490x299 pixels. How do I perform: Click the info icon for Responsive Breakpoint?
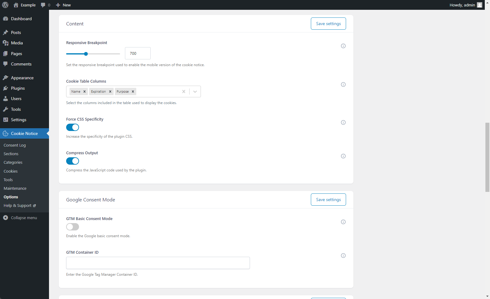coord(343,46)
